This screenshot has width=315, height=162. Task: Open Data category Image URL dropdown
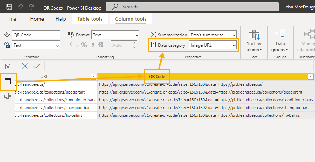[213, 45]
